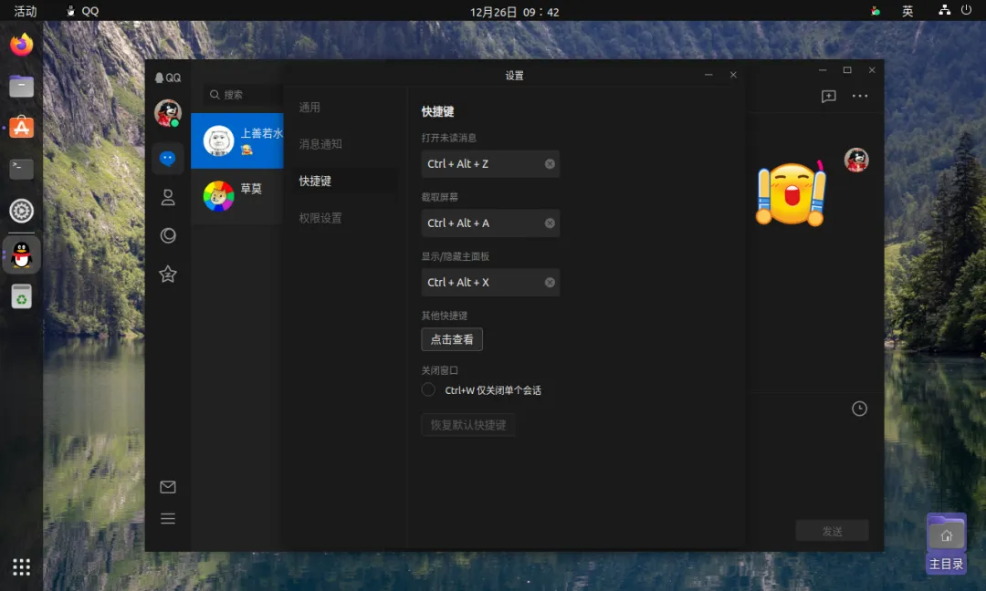
Task: Clear the Ctrl + Alt + A shortcut
Action: coord(550,223)
